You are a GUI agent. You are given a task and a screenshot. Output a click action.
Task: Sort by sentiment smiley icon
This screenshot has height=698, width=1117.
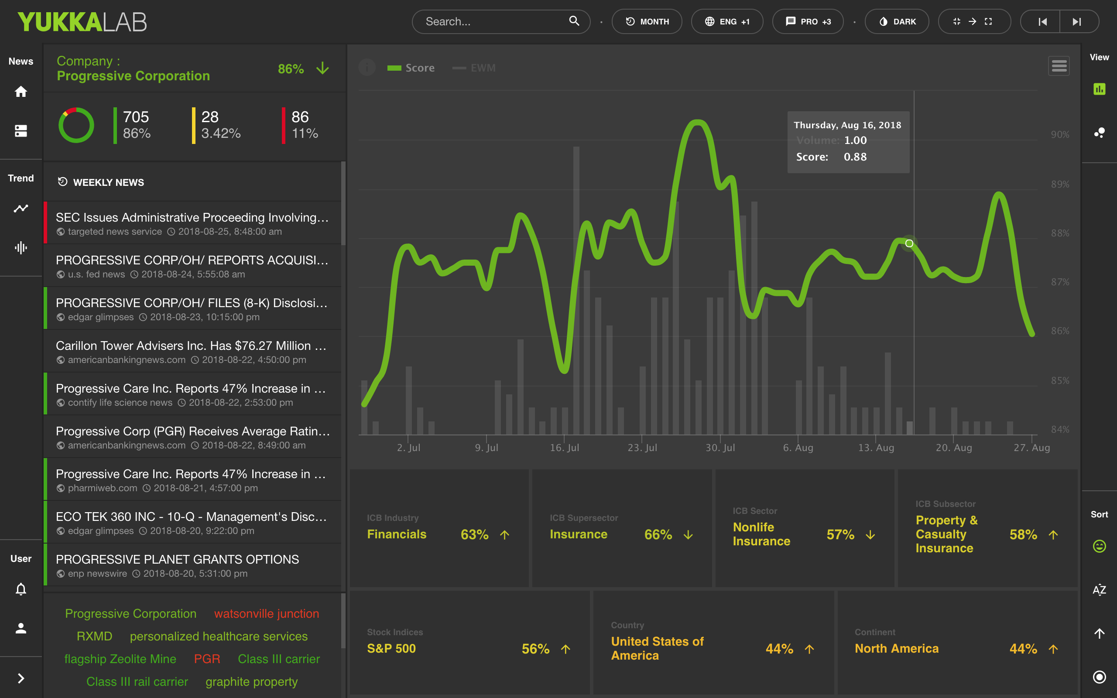tap(1100, 546)
